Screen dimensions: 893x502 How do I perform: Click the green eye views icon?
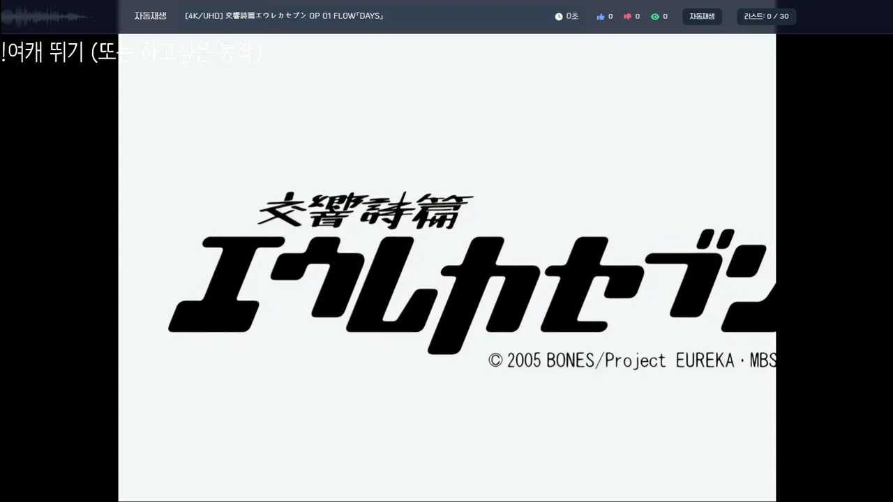point(655,17)
